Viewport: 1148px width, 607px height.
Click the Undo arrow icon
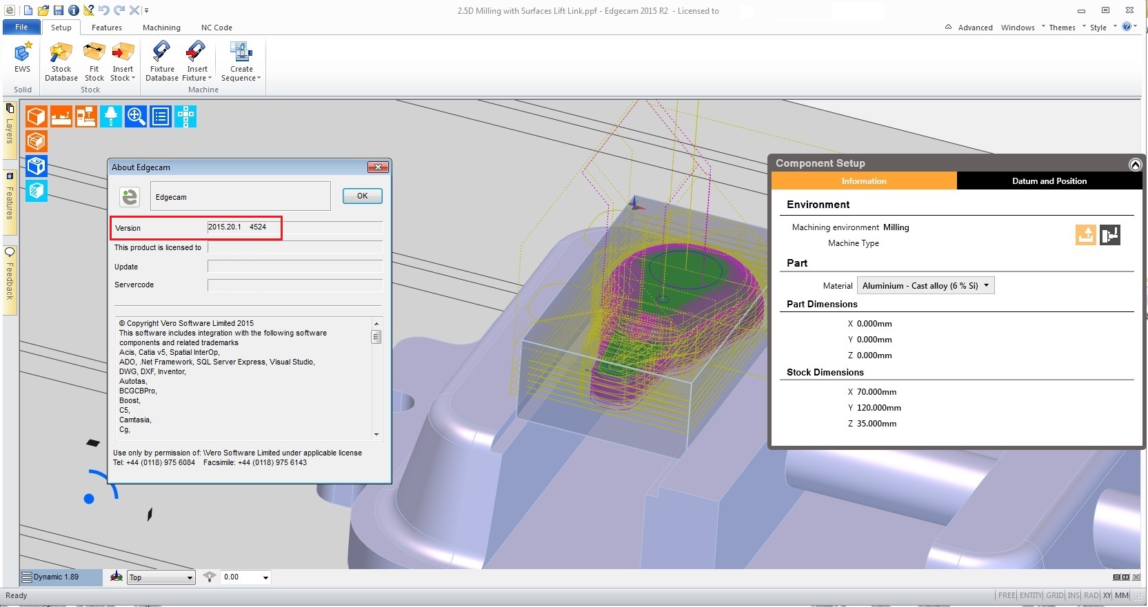[104, 10]
